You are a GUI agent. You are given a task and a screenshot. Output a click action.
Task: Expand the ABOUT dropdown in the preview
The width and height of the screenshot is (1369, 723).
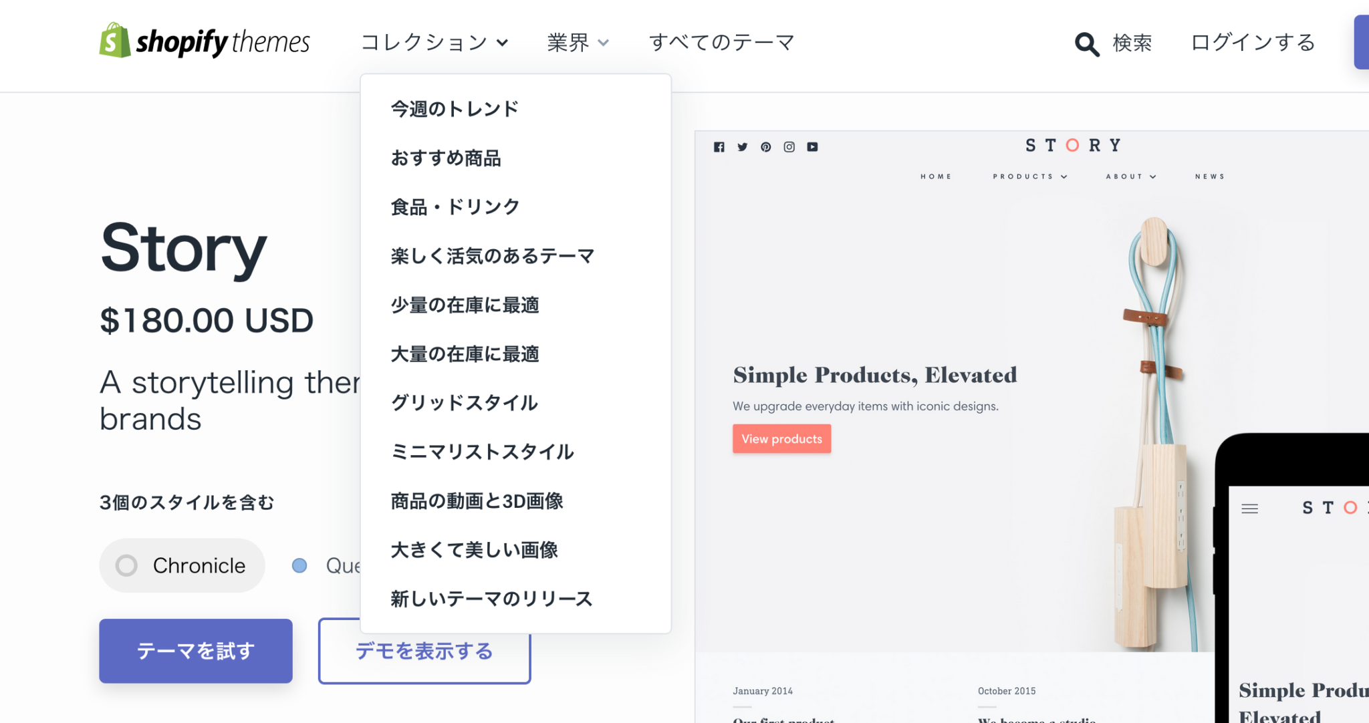point(1130,176)
